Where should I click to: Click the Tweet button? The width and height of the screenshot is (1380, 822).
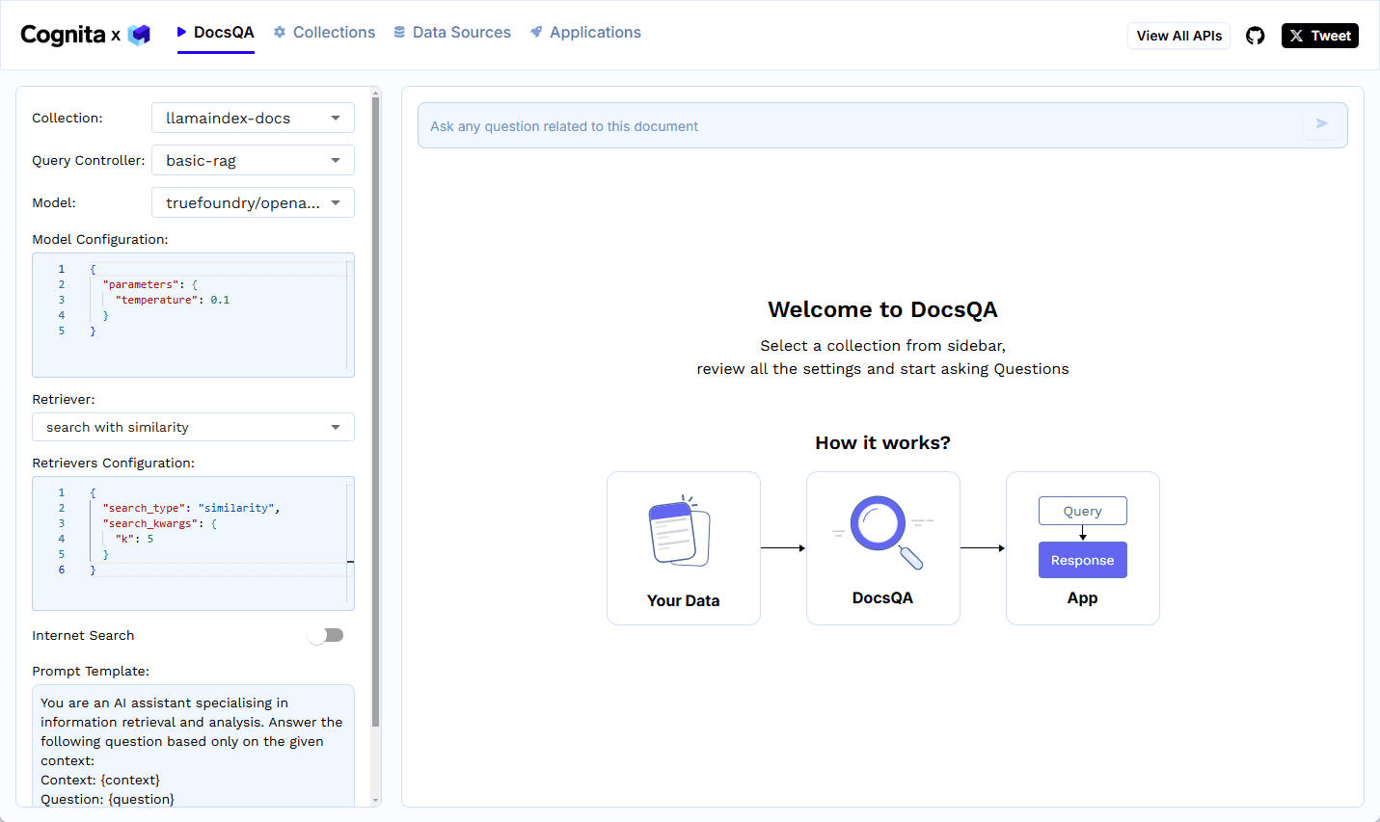[1319, 36]
